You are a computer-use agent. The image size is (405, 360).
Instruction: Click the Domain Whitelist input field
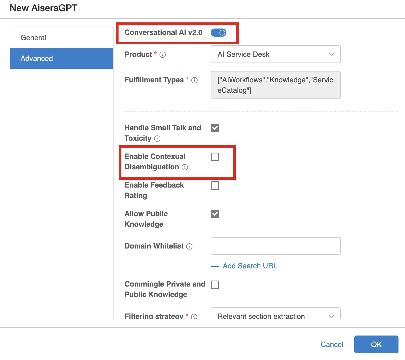point(276,246)
